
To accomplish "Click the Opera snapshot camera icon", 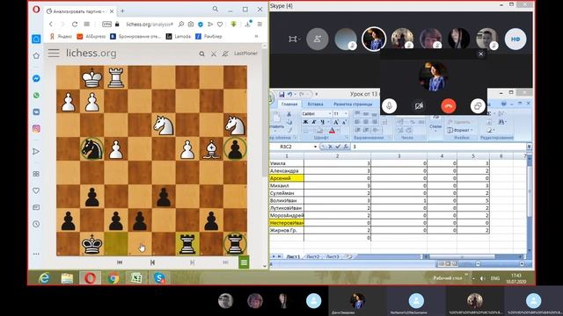I will click(191, 24).
